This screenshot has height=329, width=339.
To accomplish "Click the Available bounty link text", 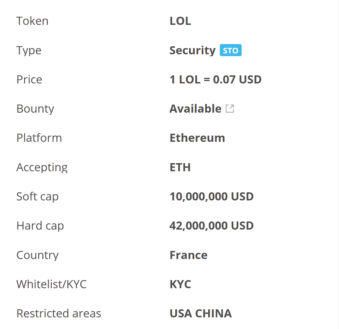I will pyautogui.click(x=195, y=109).
